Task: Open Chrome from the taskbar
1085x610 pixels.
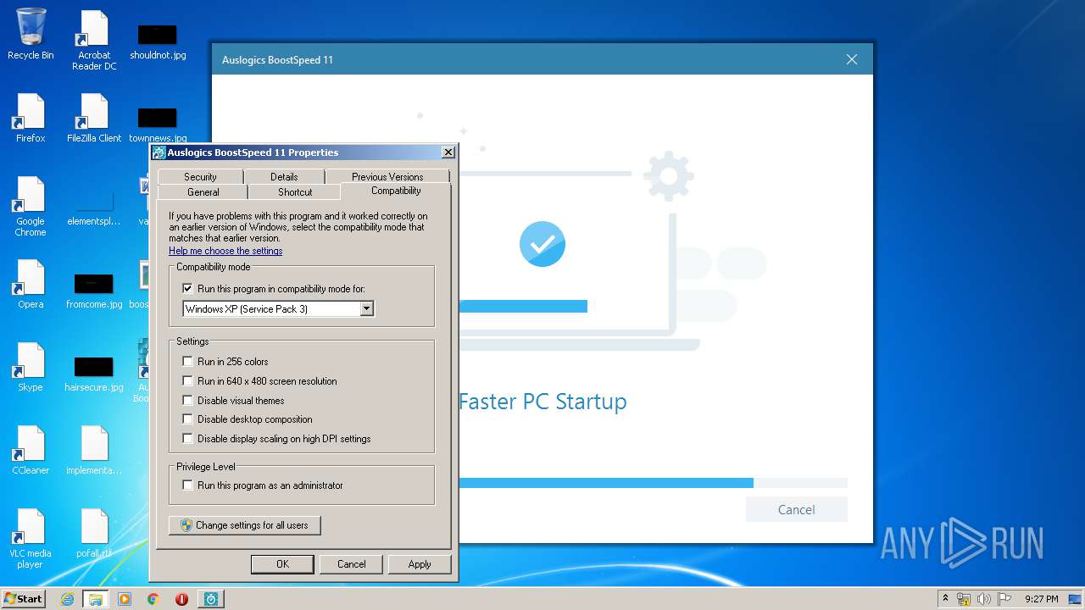Action: coord(153,599)
